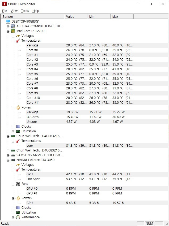169x226 pixels.
Task: Click the GPU Performance gauge icon
Action: (x=18, y=217)
